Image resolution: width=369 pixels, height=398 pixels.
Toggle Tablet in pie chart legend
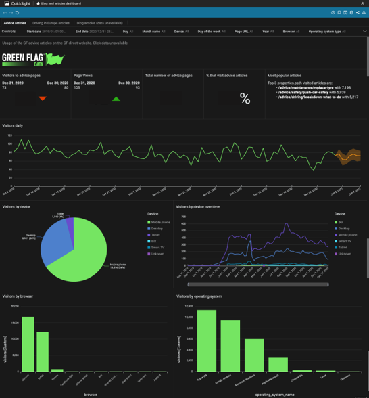tap(154, 235)
